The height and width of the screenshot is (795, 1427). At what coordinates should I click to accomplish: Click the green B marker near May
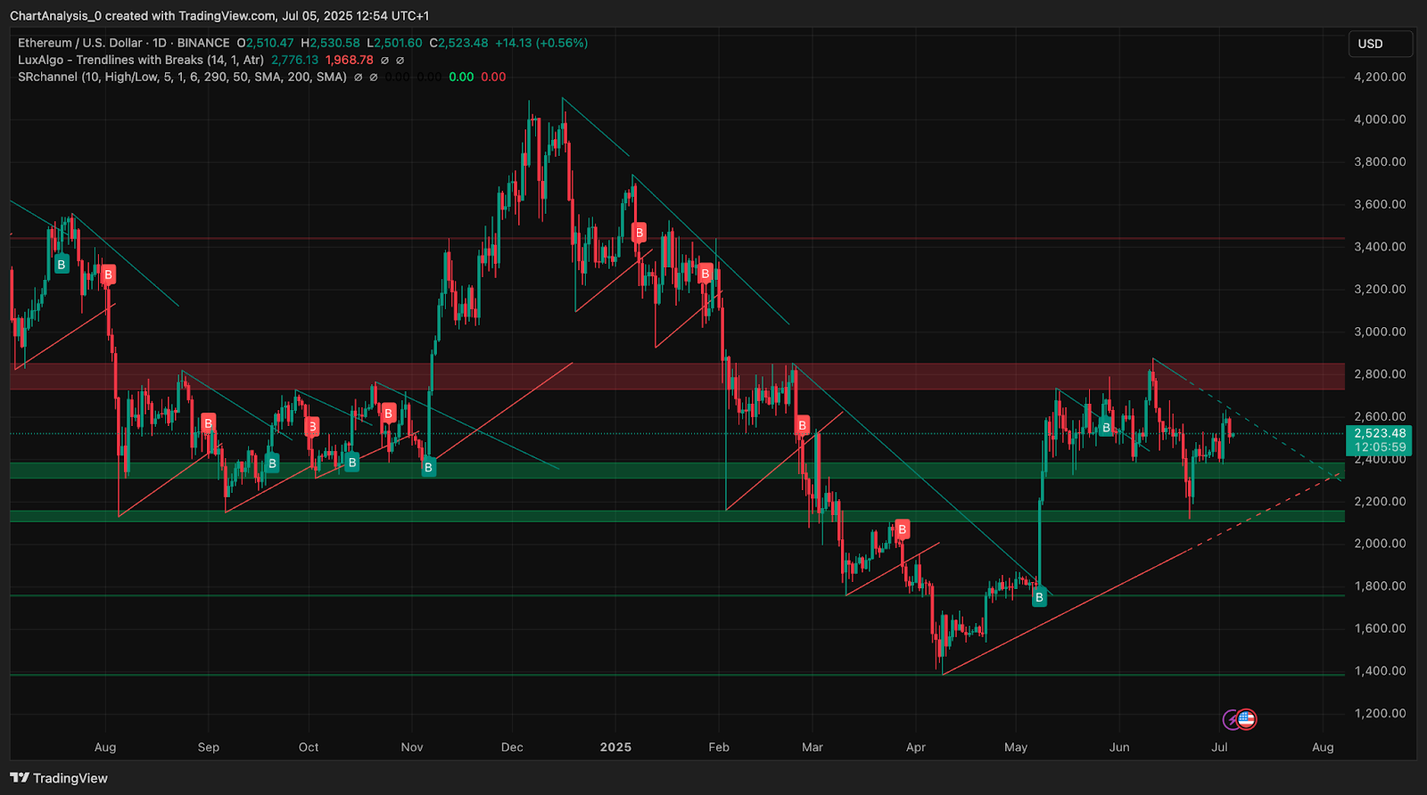tap(1039, 598)
